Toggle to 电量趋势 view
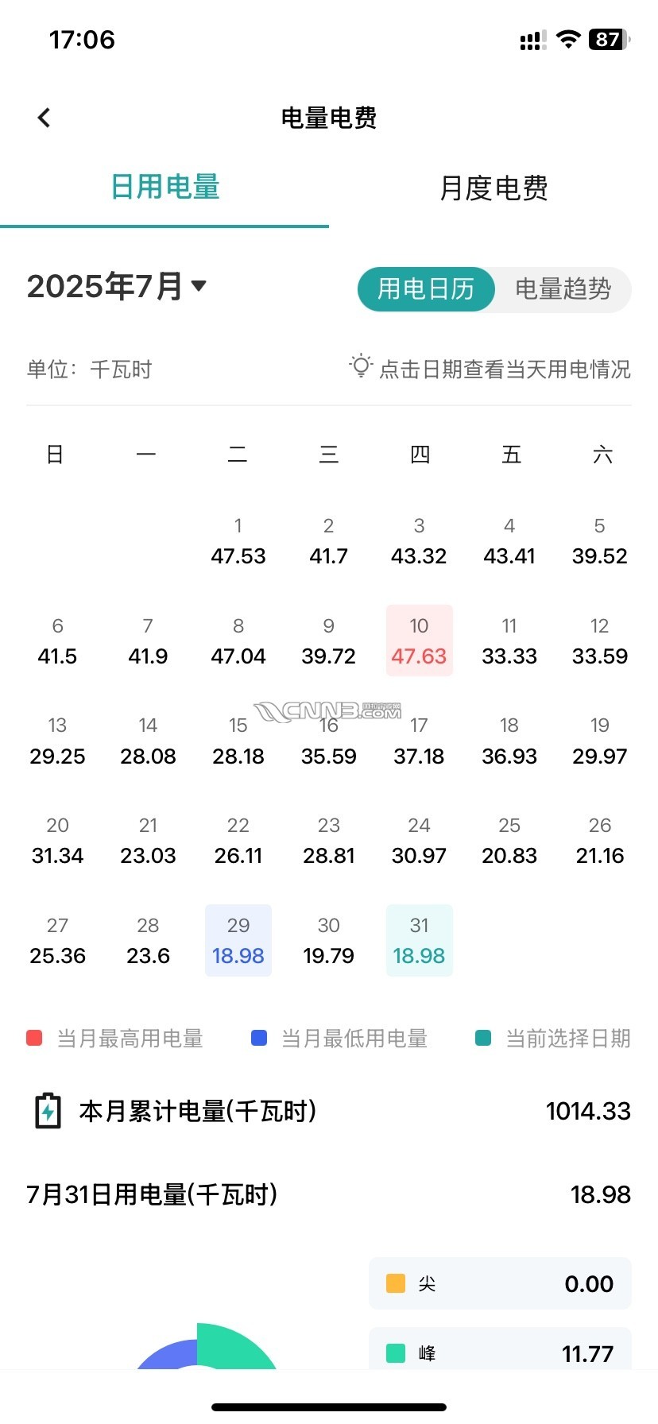Screen dimensions: 658x1424 tap(563, 288)
